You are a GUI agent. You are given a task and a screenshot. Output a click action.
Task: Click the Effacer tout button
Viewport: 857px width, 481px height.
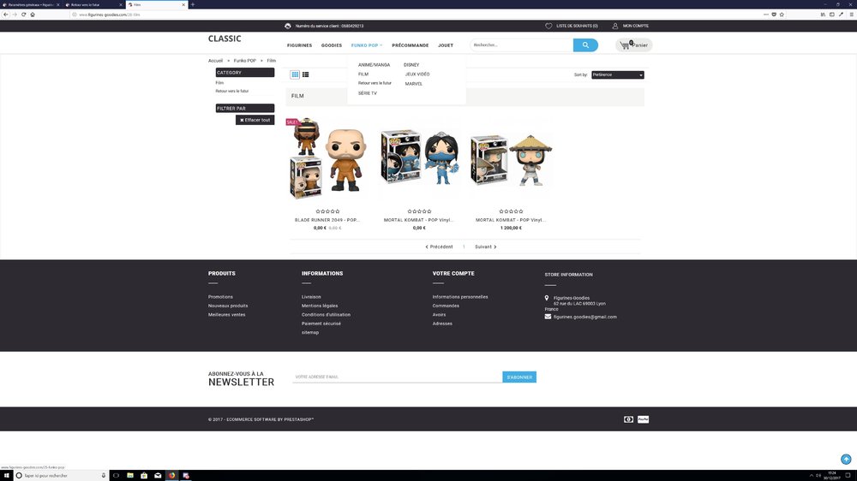tap(255, 120)
